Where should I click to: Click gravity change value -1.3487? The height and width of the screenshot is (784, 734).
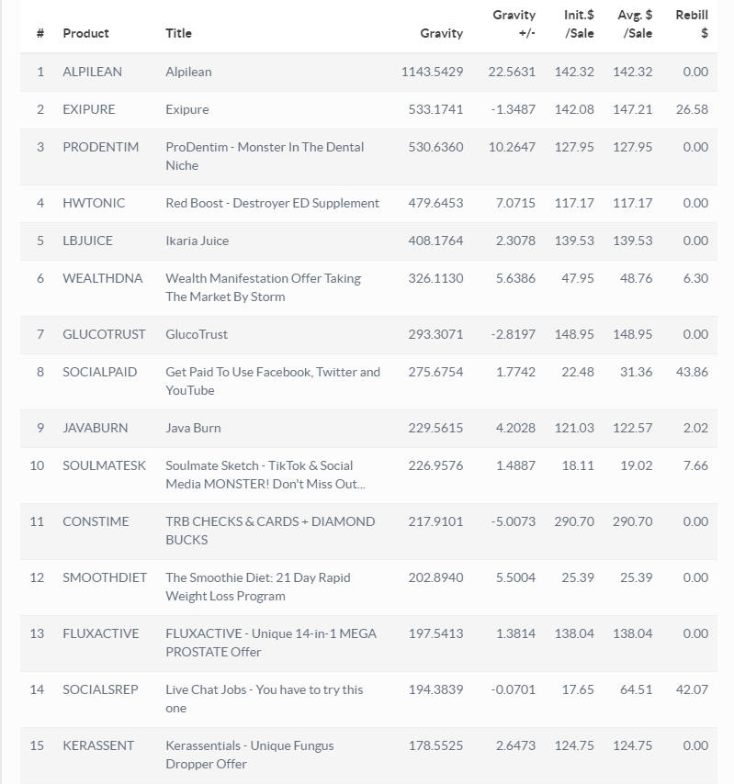[514, 109]
